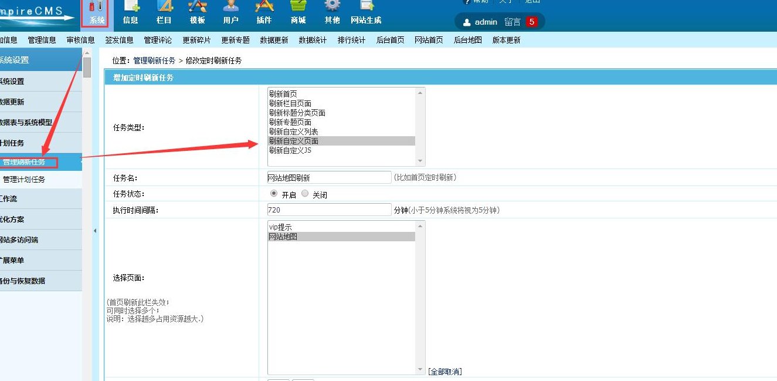The height and width of the screenshot is (381, 777).
Task: Select 网站地图 in page list
Action: (x=341, y=237)
